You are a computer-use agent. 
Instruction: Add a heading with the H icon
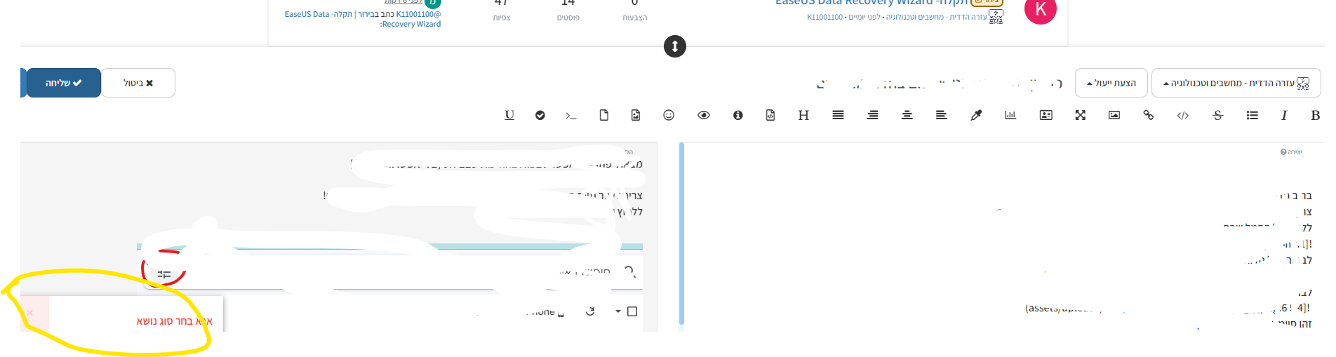click(803, 115)
